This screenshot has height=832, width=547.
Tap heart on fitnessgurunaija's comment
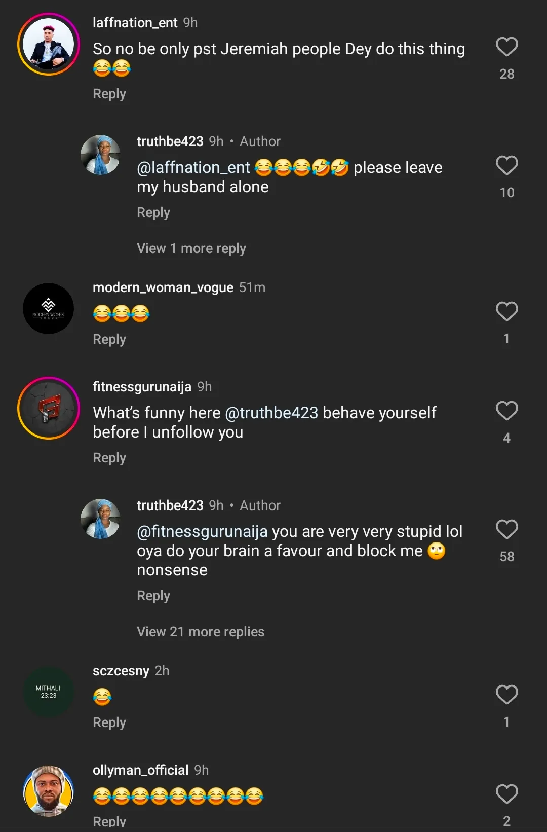(x=506, y=411)
